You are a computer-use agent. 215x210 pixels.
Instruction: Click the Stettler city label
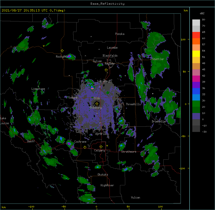point(158,59)
